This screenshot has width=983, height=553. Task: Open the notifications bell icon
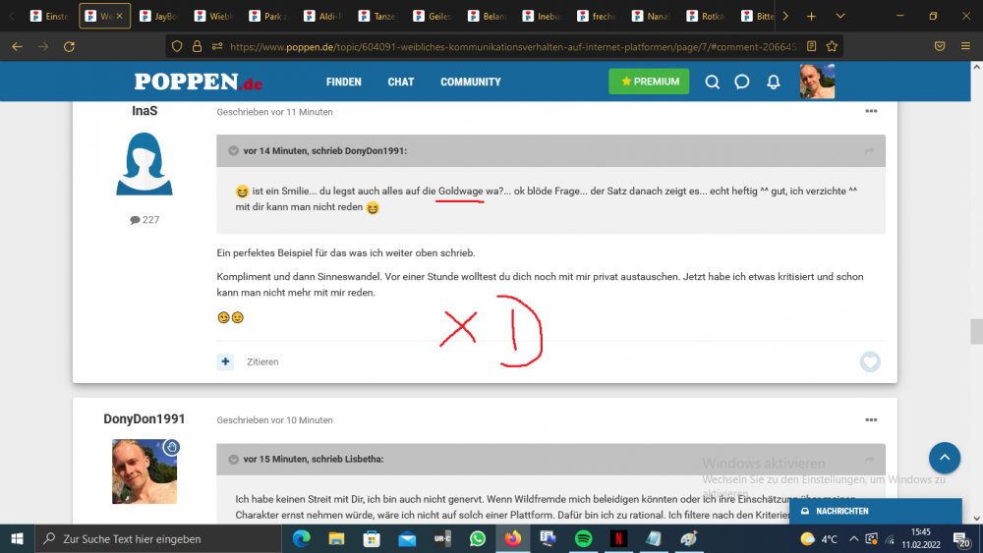(x=774, y=82)
